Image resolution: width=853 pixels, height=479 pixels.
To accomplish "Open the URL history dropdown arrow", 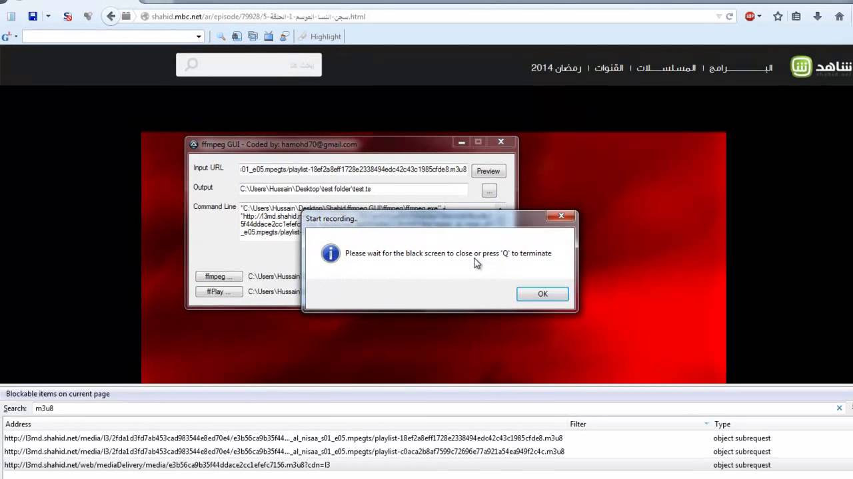I will [x=718, y=17].
